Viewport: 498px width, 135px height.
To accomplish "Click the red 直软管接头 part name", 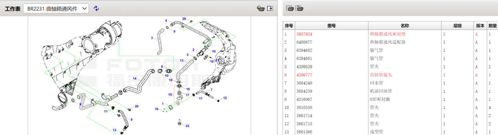I will (x=381, y=75).
